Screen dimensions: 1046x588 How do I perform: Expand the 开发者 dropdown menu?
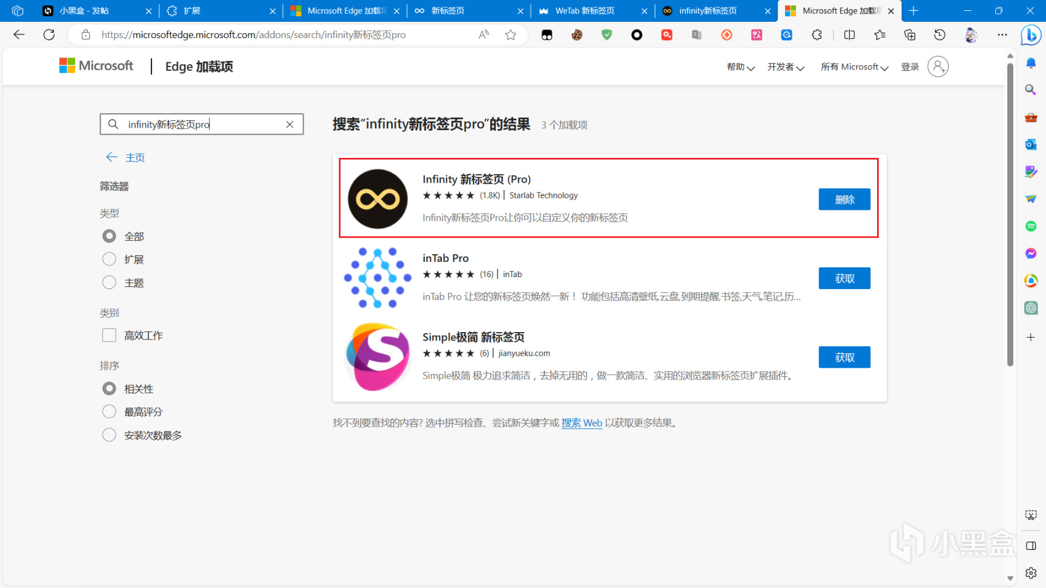coord(786,67)
